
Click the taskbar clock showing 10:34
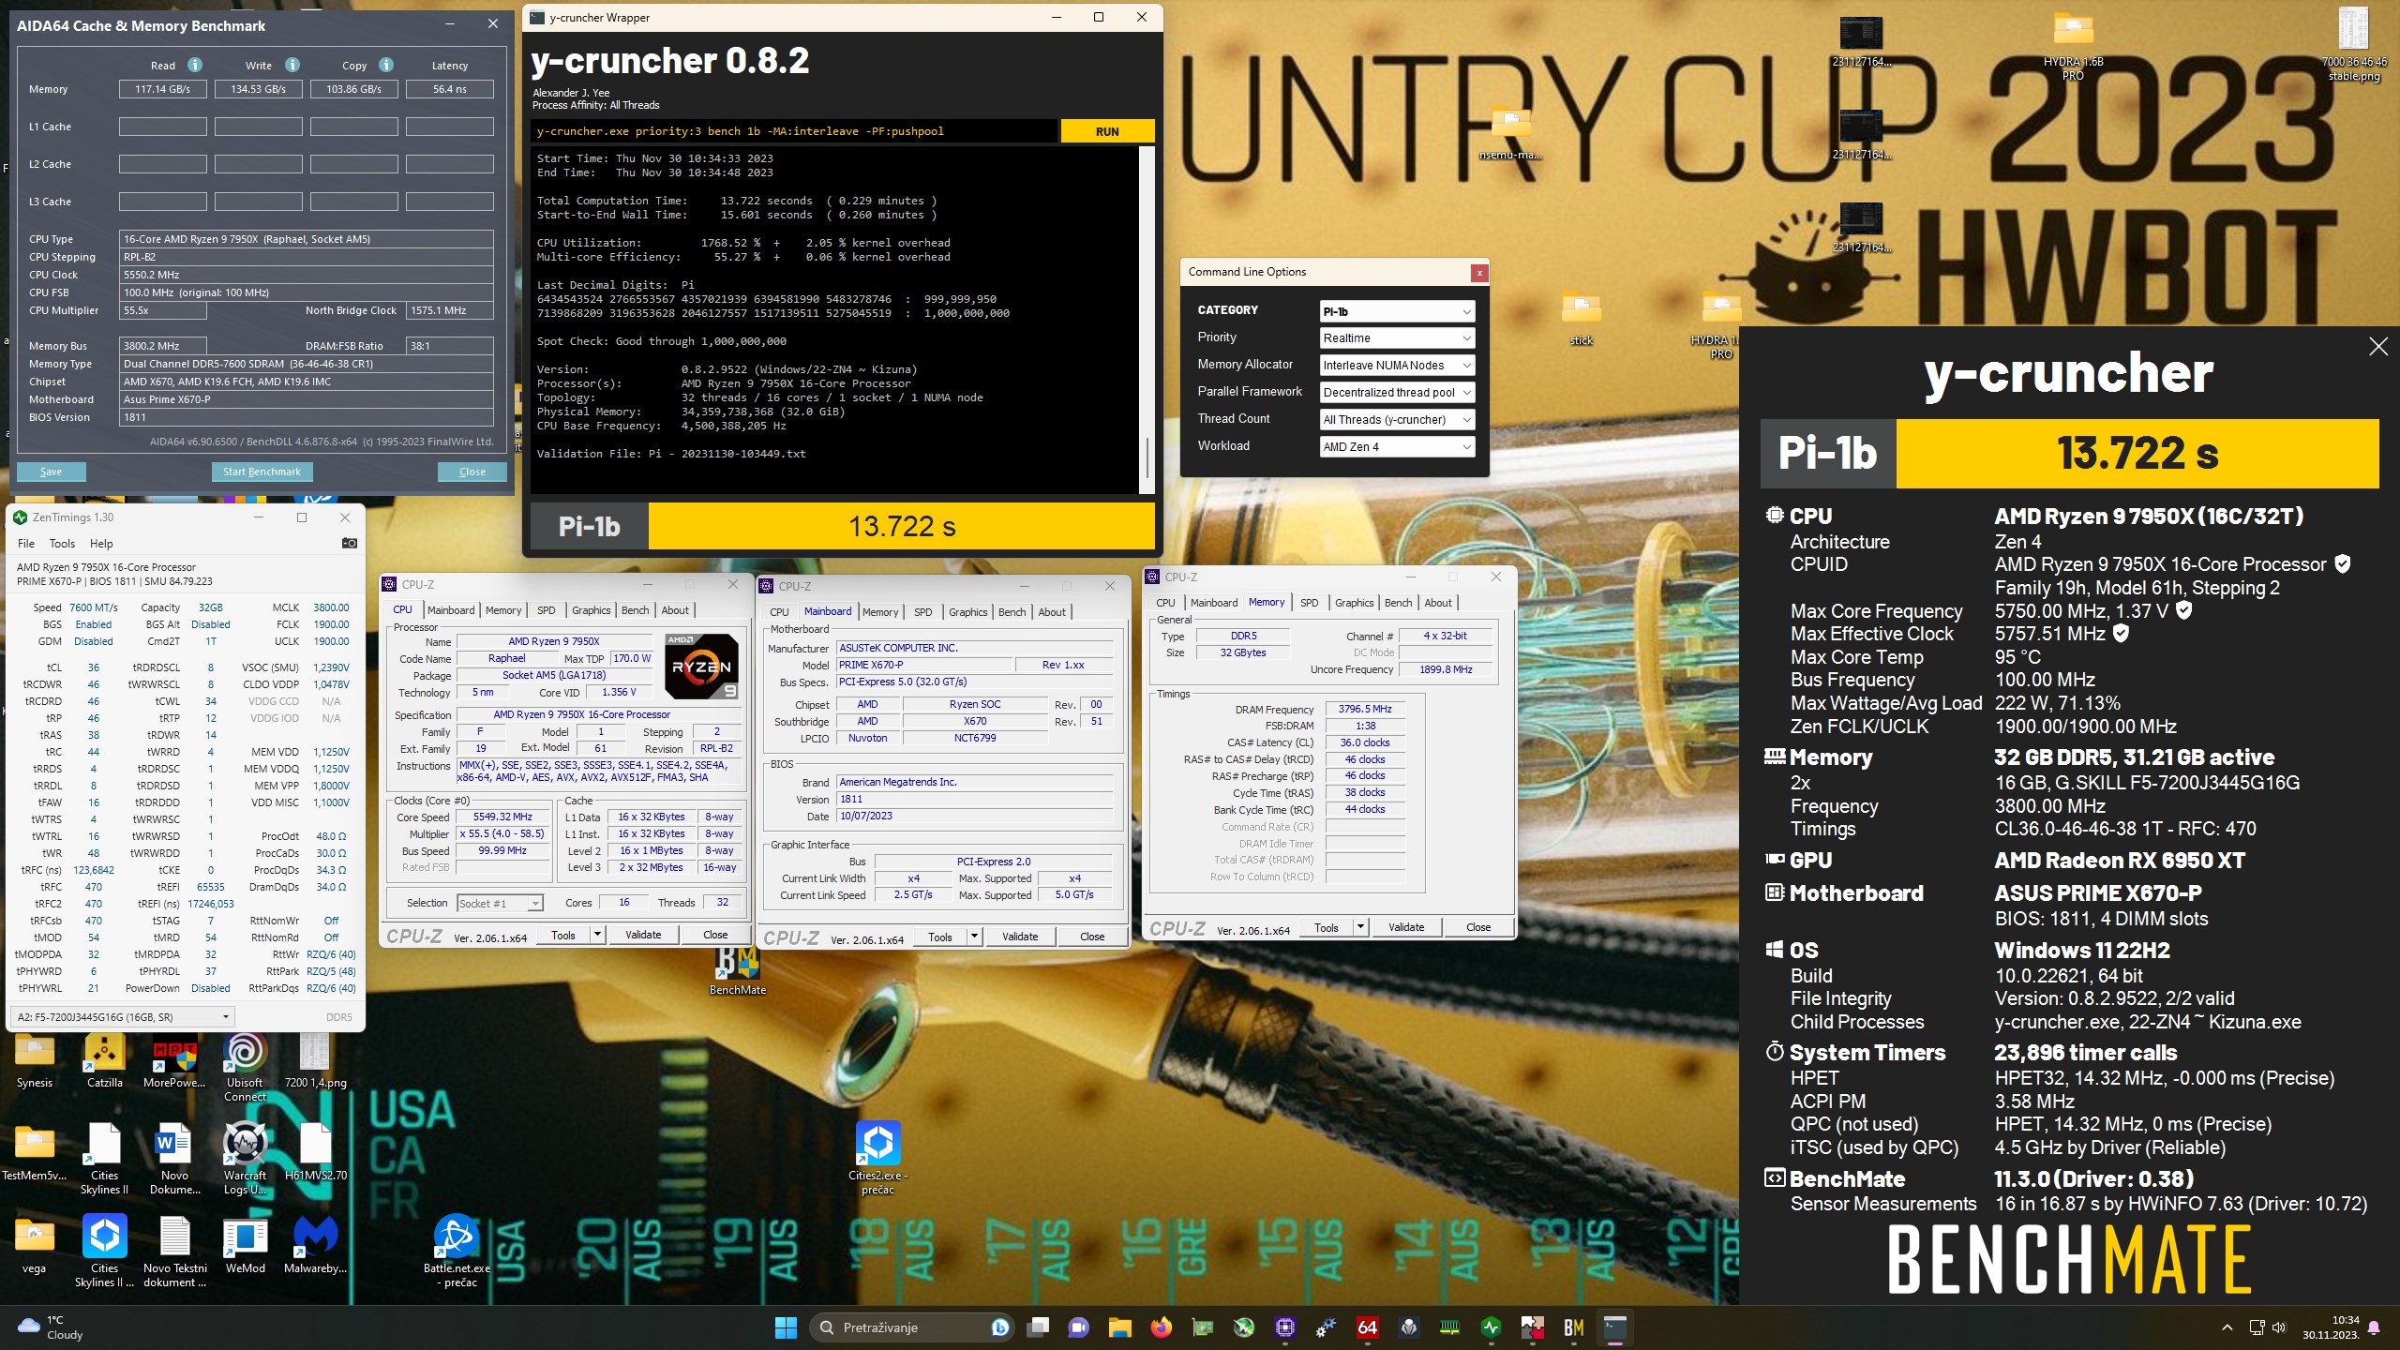click(x=2331, y=1327)
